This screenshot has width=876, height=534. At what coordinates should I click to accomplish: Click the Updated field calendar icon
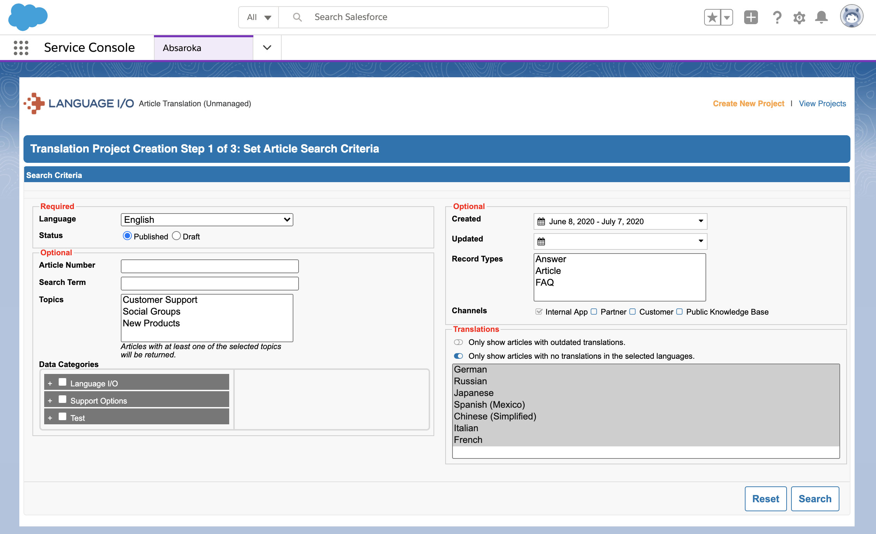click(x=541, y=241)
